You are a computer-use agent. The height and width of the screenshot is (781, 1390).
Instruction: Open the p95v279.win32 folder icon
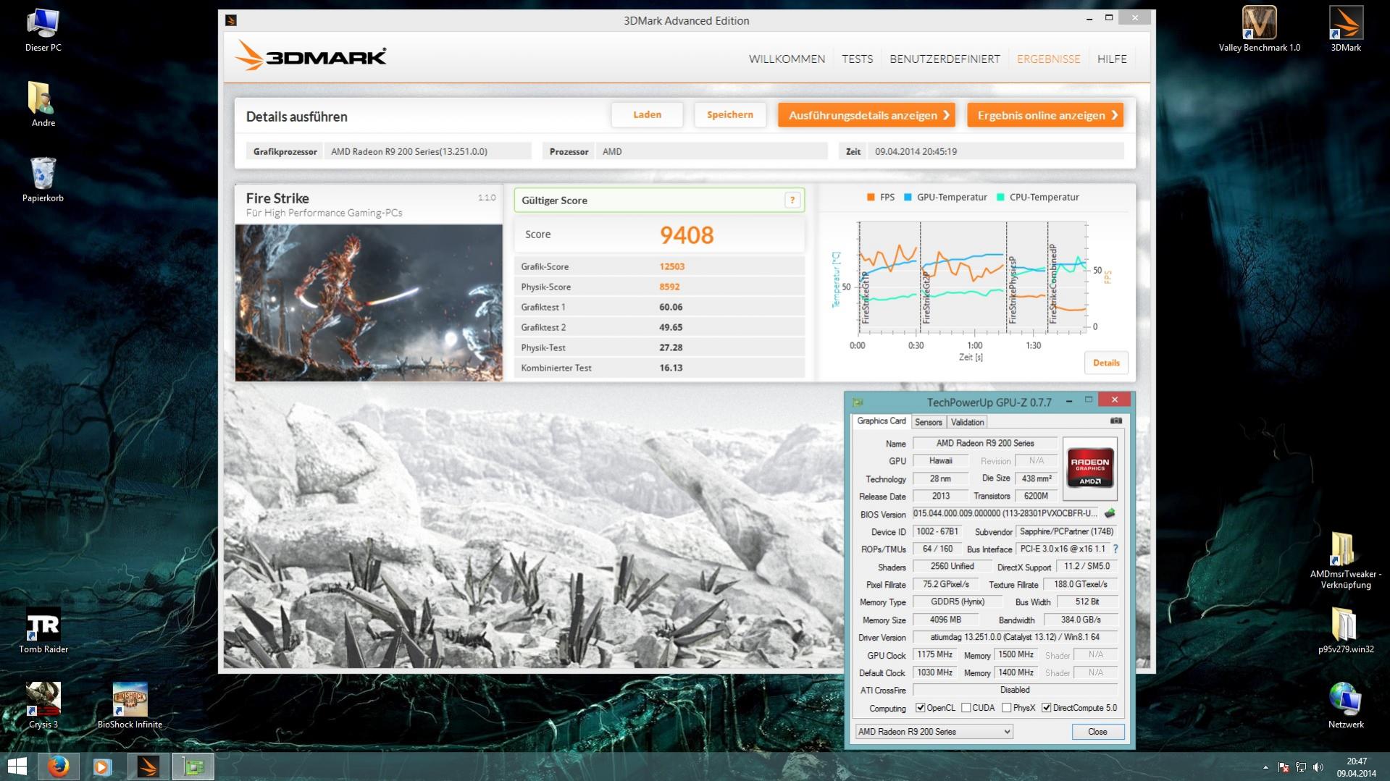point(1345,631)
